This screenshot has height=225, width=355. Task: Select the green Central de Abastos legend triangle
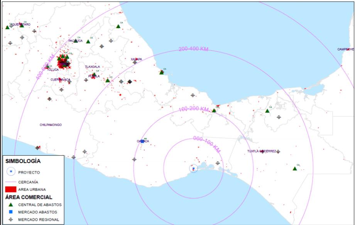10,205
